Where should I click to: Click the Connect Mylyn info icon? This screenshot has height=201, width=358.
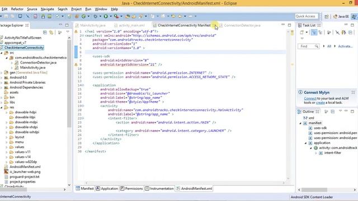(300, 92)
